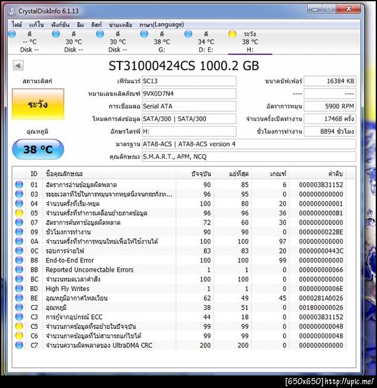Click status icon for End-to-End Error row
Image resolution: width=377 pixels, height=388 pixels.
point(19,260)
